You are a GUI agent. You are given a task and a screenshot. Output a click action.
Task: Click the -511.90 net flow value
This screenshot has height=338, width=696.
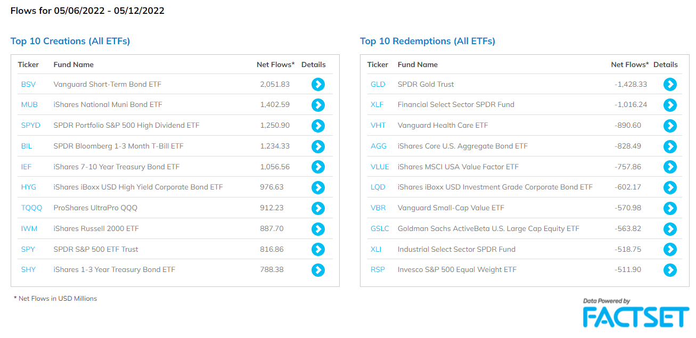tap(628, 269)
